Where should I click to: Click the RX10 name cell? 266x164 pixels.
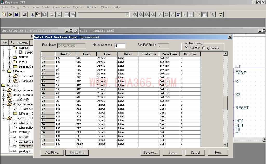(x=86, y=144)
